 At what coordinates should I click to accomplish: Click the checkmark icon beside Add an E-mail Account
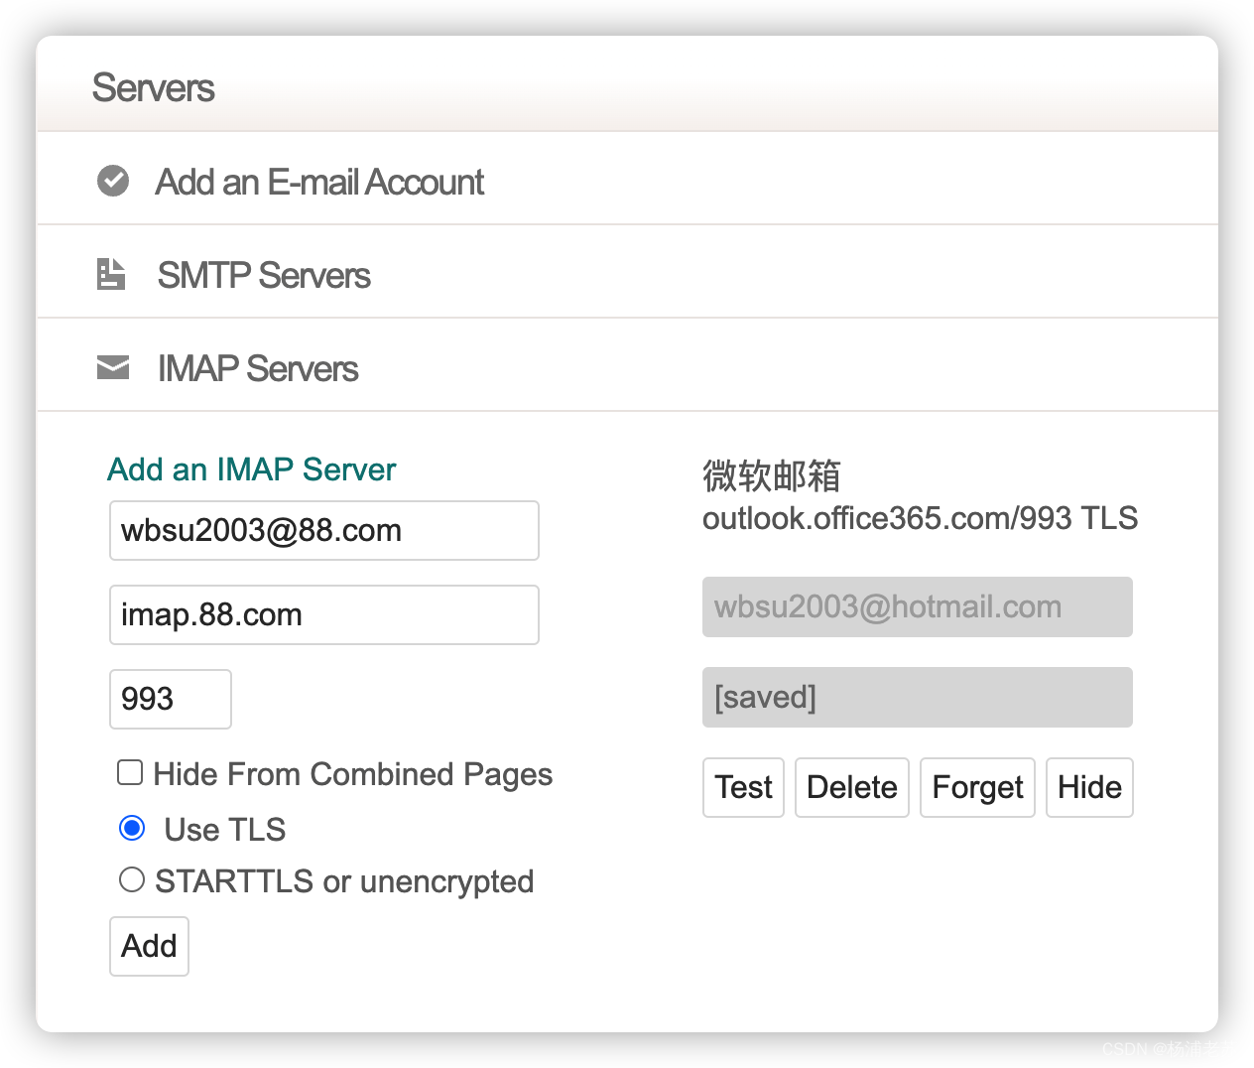pyautogui.click(x=113, y=181)
